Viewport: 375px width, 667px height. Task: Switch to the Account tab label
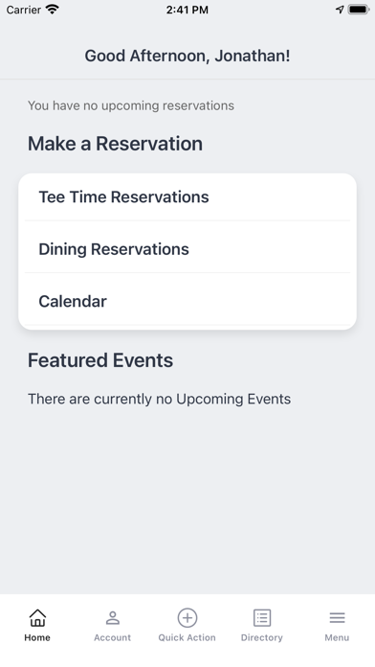(x=113, y=637)
